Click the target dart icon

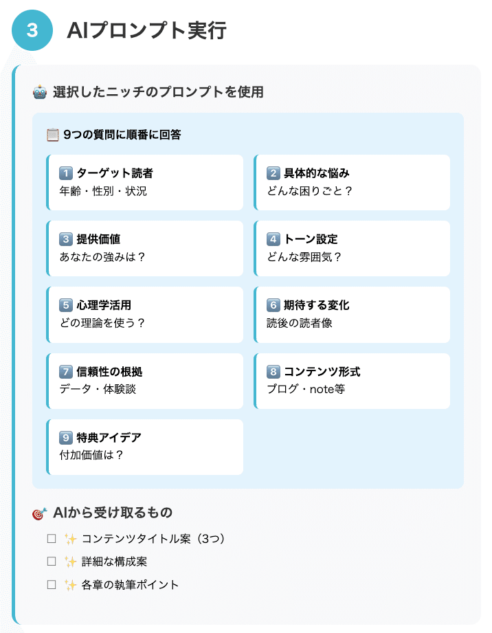[x=39, y=513]
